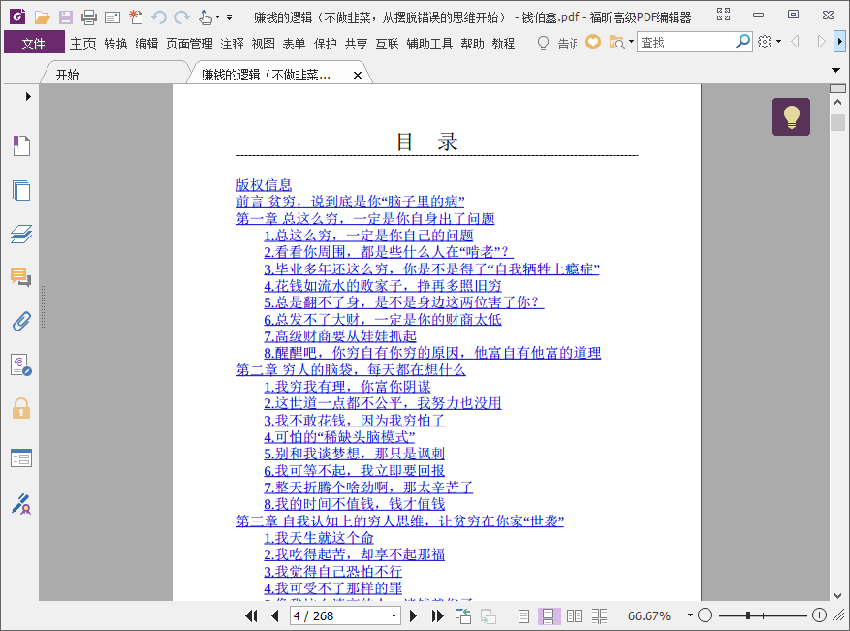Click the Undo arrow
850x631 pixels.
coord(159,17)
